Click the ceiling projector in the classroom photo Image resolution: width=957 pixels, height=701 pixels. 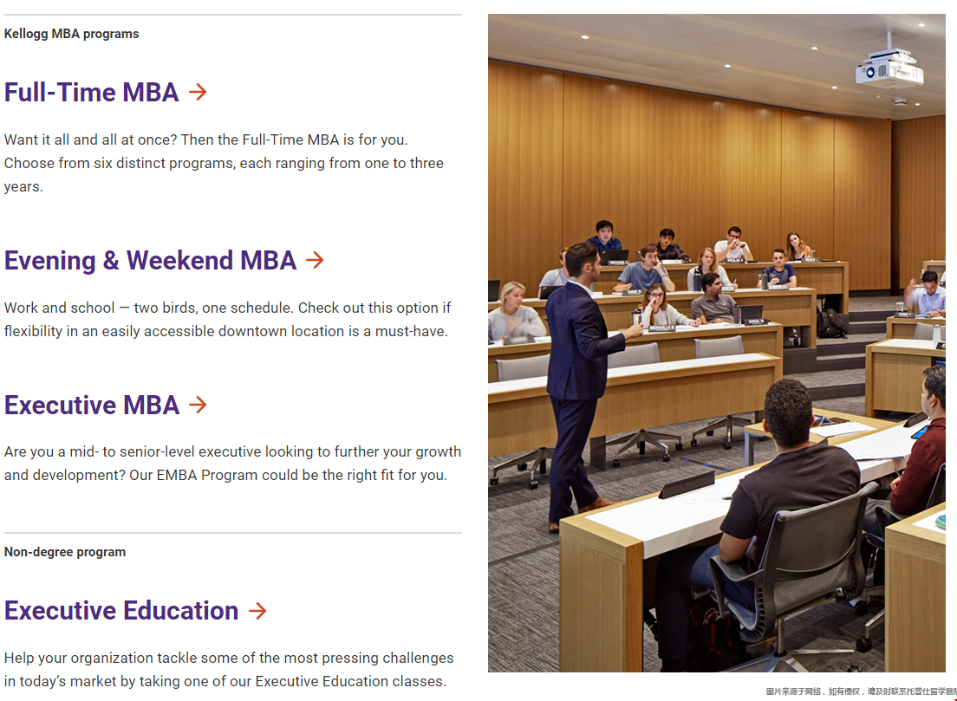coord(889,70)
